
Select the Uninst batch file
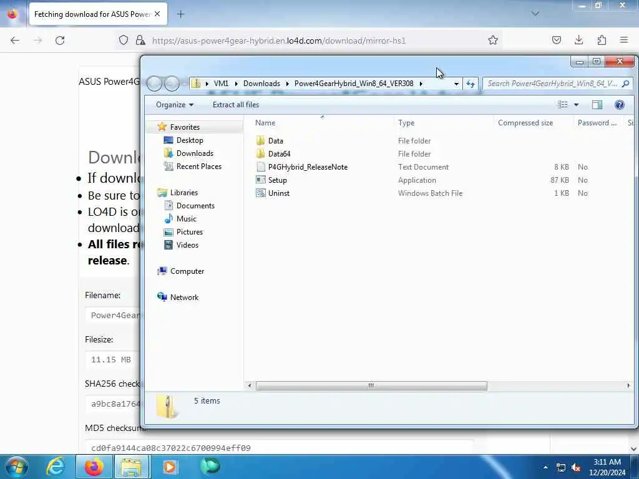point(279,193)
